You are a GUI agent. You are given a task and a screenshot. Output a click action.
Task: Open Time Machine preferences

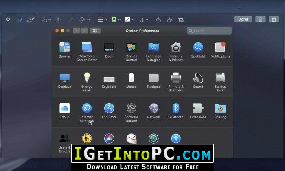pos(153,138)
